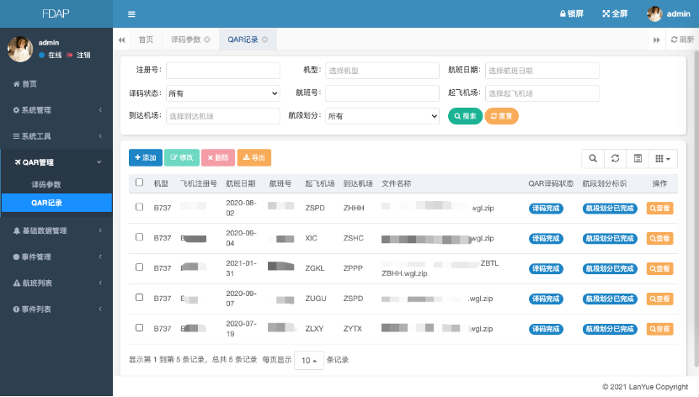Check the row with ZUGU to ZSPD
699x397 pixels.
(140, 297)
